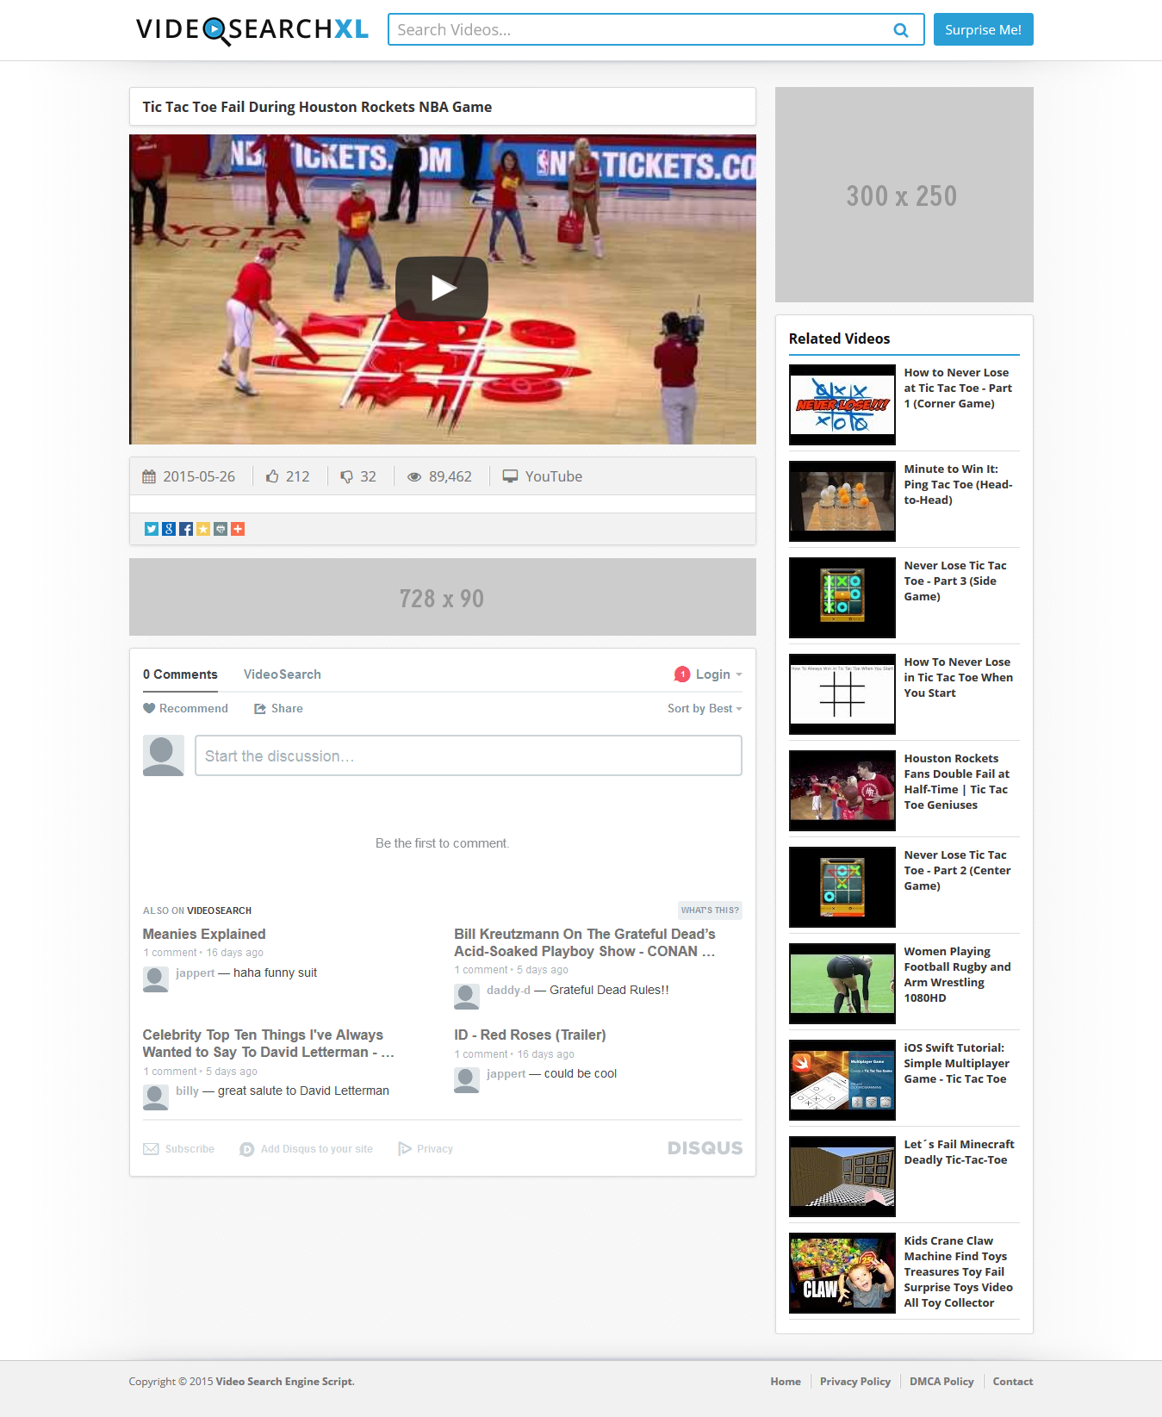
Task: Click the Surprise Me! button
Action: (983, 29)
